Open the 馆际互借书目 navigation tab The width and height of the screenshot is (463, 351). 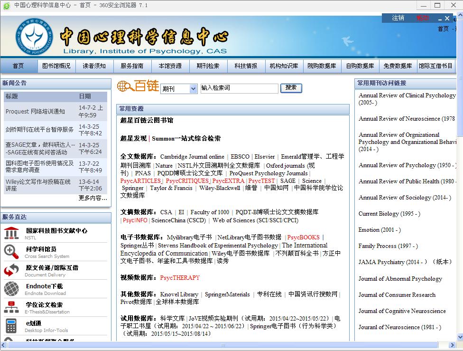click(436, 66)
